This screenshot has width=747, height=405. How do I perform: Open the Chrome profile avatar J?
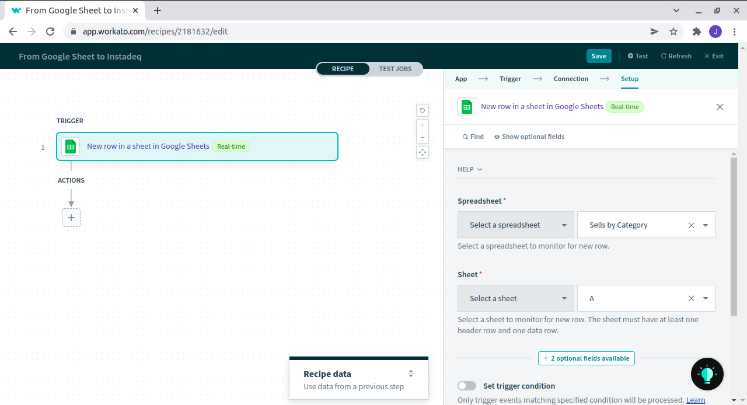point(715,32)
